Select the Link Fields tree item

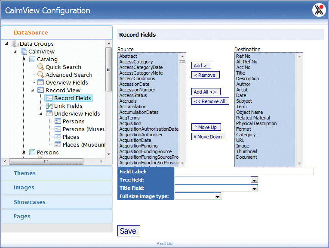[x=68, y=106]
